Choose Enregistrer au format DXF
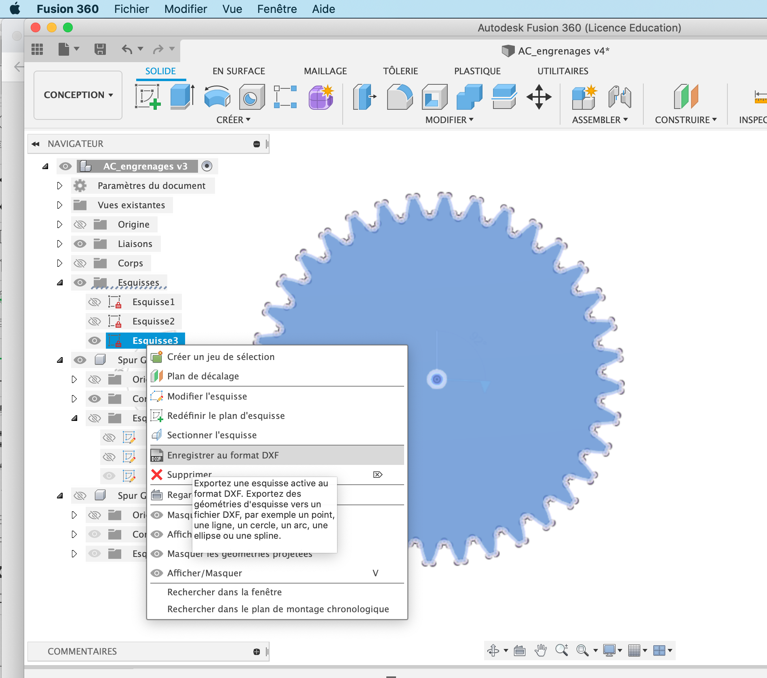 pyautogui.click(x=223, y=455)
